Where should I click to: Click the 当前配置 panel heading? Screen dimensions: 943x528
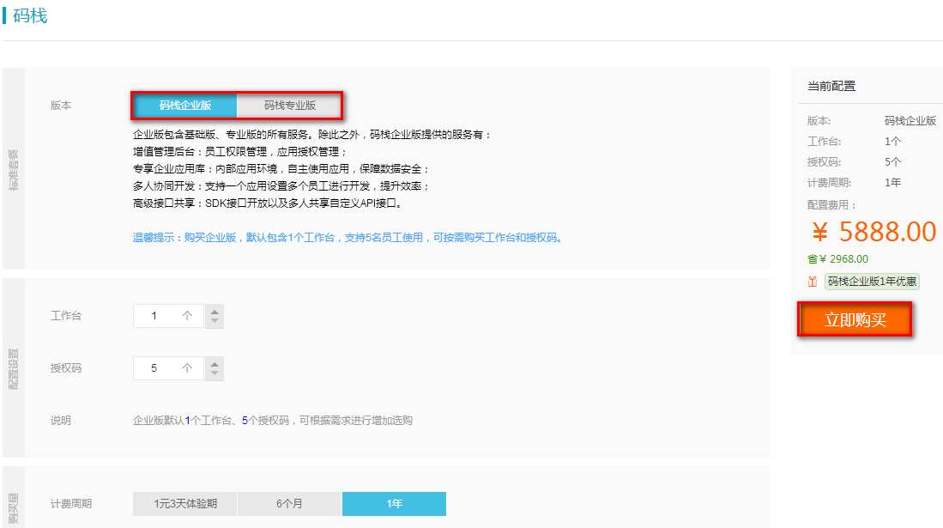pos(831,86)
